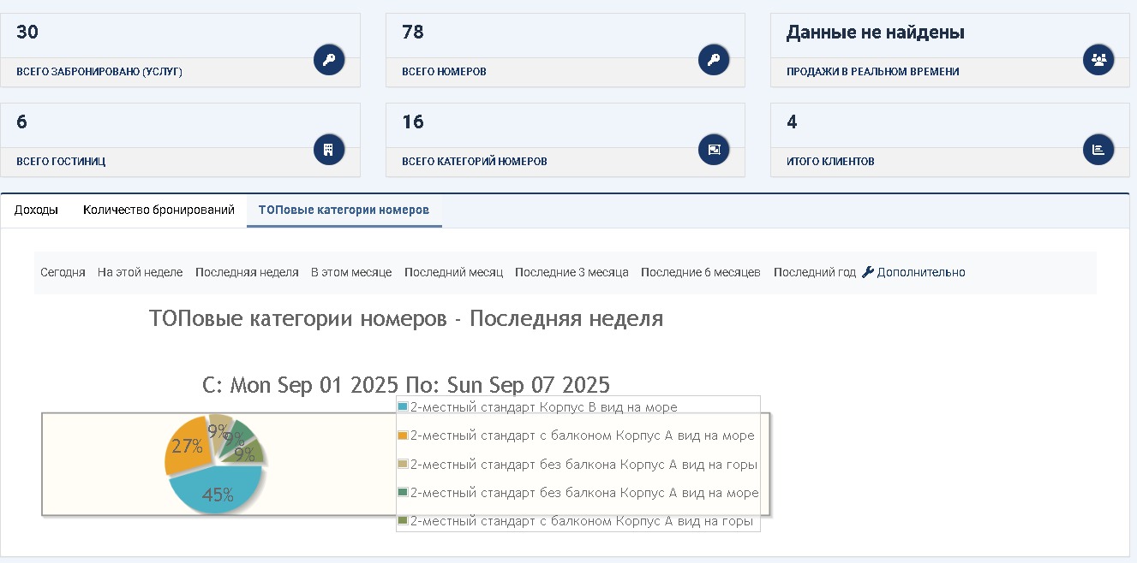Open the Доходы tab
The width and height of the screenshot is (1137, 563).
[36, 210]
